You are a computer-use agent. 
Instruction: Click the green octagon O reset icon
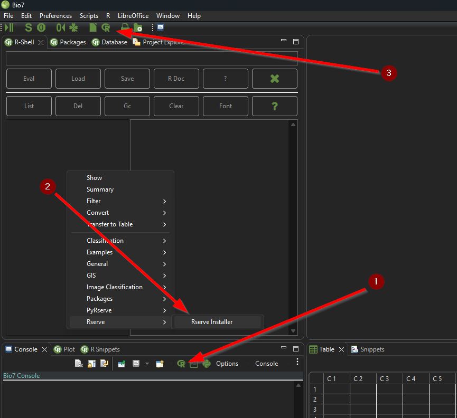pos(41,27)
